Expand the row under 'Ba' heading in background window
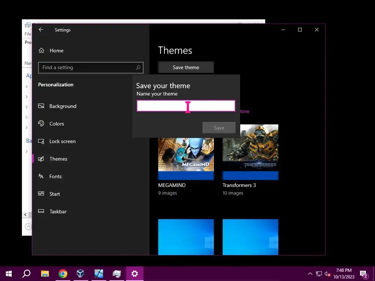The height and width of the screenshot is (281, 375). click(x=26, y=151)
